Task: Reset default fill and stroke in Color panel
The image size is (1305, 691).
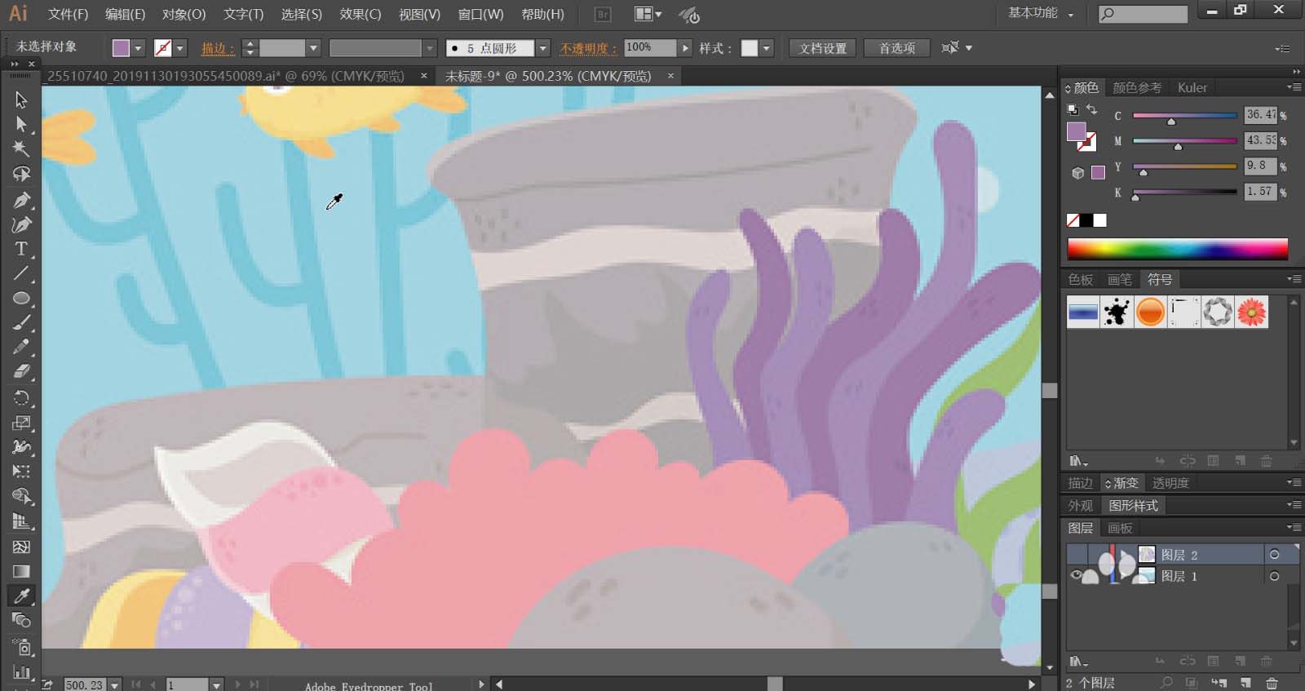Action: tap(1073, 109)
